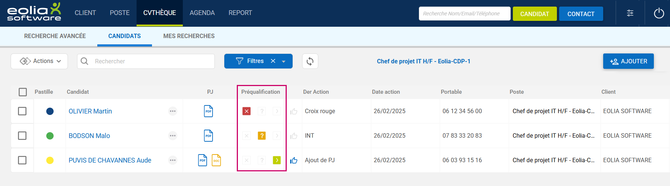This screenshot has height=186, width=670.
Task: Refresh the candidate list
Action: [x=310, y=61]
